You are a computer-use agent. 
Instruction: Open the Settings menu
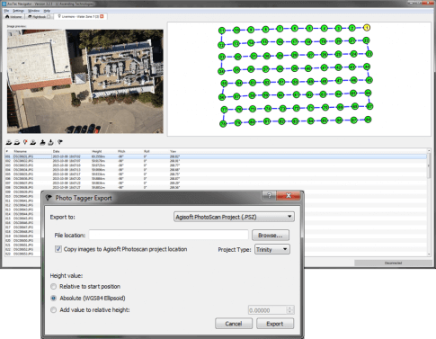pyautogui.click(x=18, y=11)
